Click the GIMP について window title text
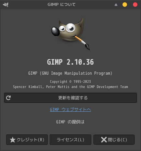Image resolution: width=141 pixels, height=151 pixels. click(x=61, y=5)
